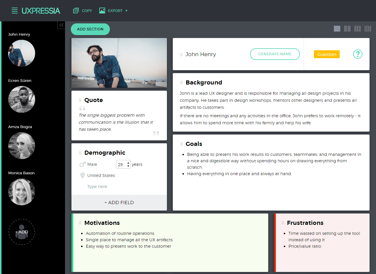Click the Background heading
Viewport: 376px width, 274px height.
(204, 82)
